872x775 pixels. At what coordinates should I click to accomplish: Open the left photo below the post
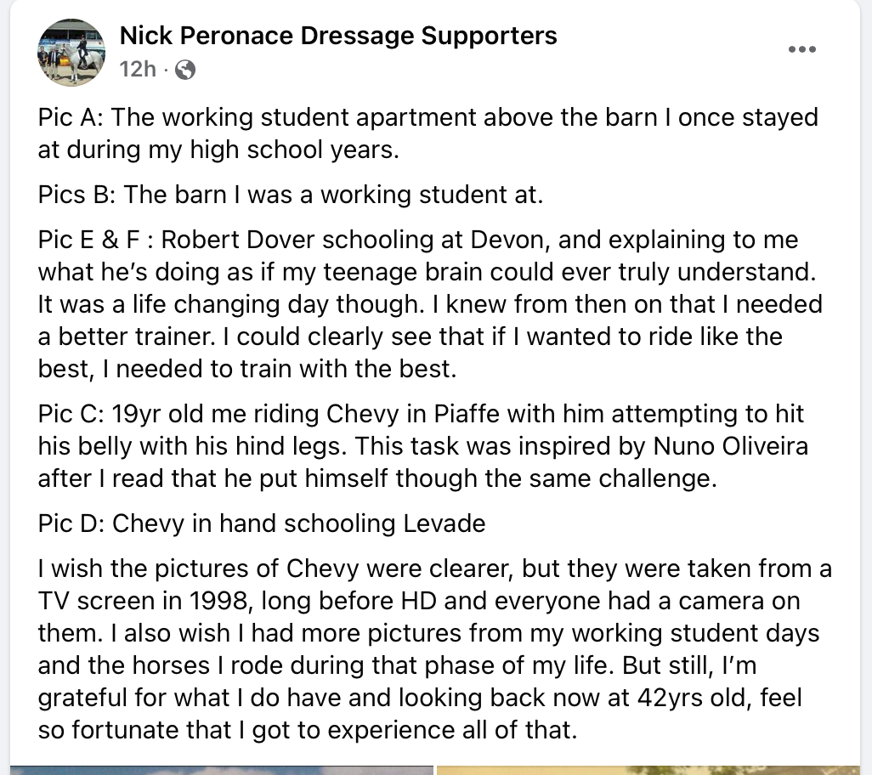(221, 770)
